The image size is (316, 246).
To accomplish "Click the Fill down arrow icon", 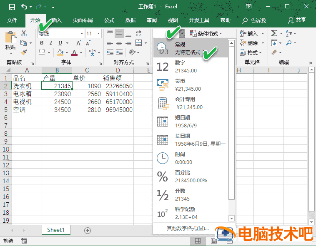I will click(x=274, y=43).
